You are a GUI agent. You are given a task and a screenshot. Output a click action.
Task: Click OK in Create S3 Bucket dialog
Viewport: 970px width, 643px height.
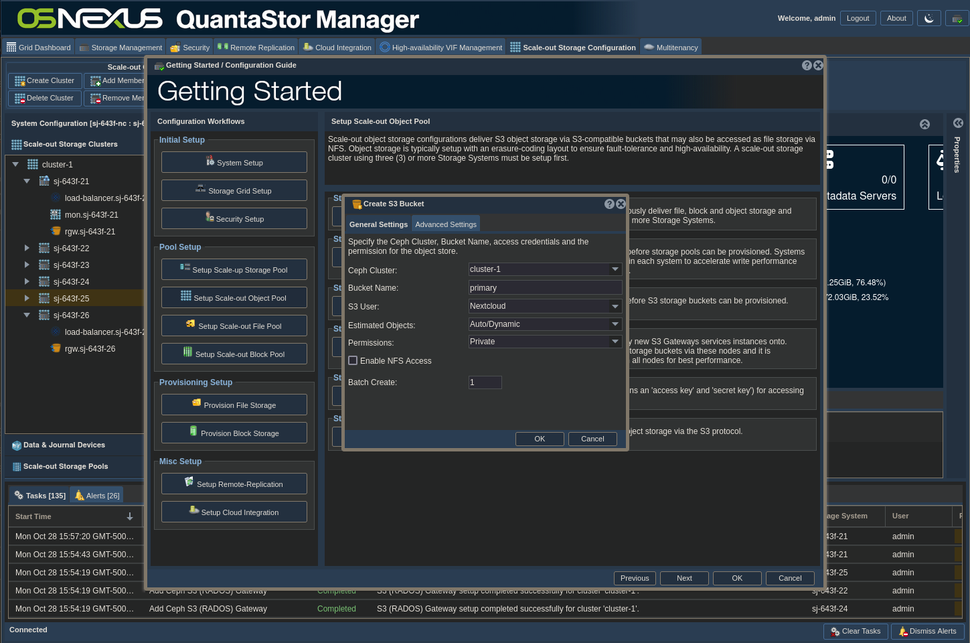[x=540, y=439]
